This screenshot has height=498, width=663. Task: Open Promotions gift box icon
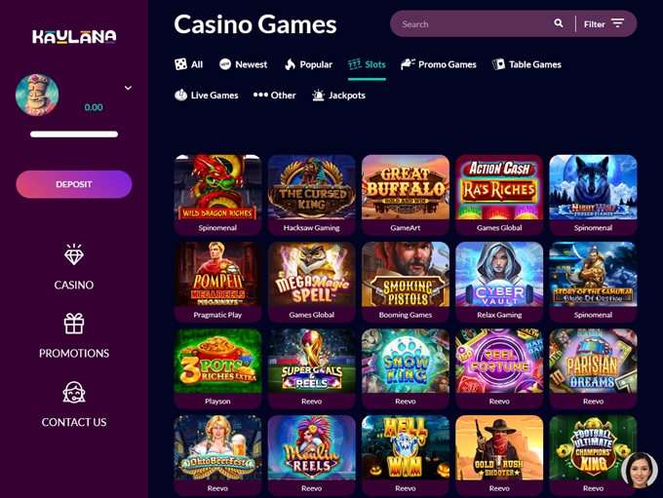74,324
